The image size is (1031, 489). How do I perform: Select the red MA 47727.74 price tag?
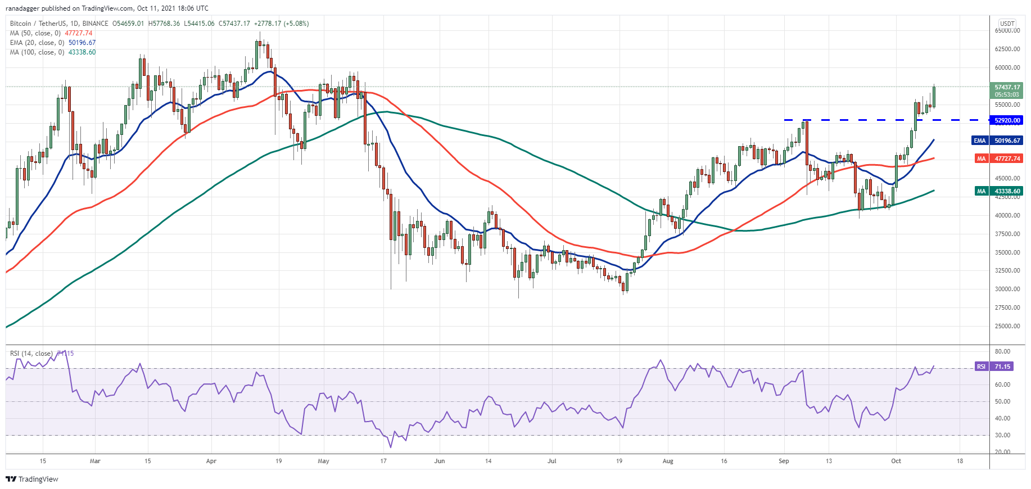(x=998, y=159)
